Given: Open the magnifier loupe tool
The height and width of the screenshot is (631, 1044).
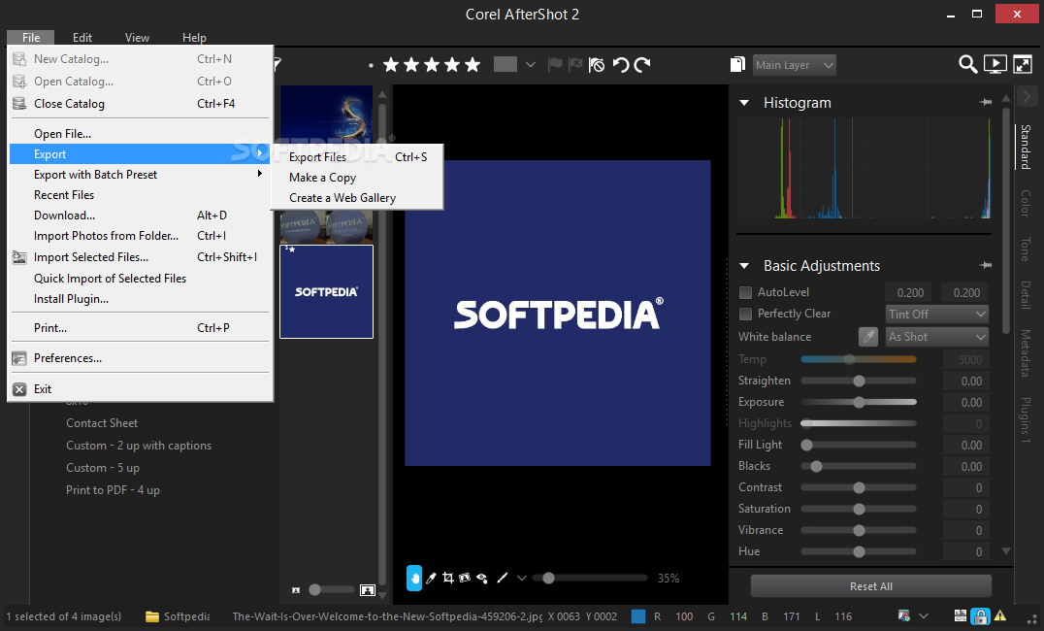Looking at the screenshot, I should (967, 64).
